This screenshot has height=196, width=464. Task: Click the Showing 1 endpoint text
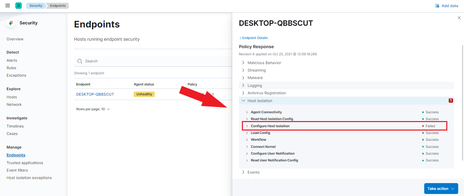89,73
